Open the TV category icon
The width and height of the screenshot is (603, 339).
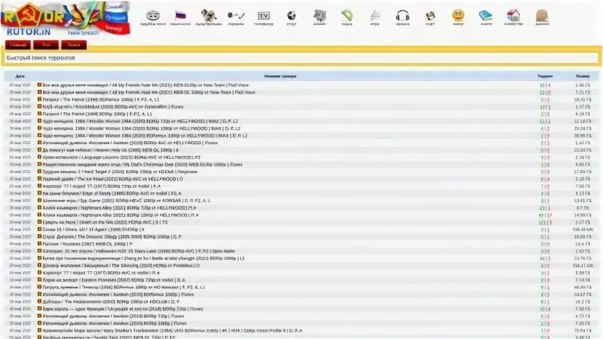click(x=263, y=16)
